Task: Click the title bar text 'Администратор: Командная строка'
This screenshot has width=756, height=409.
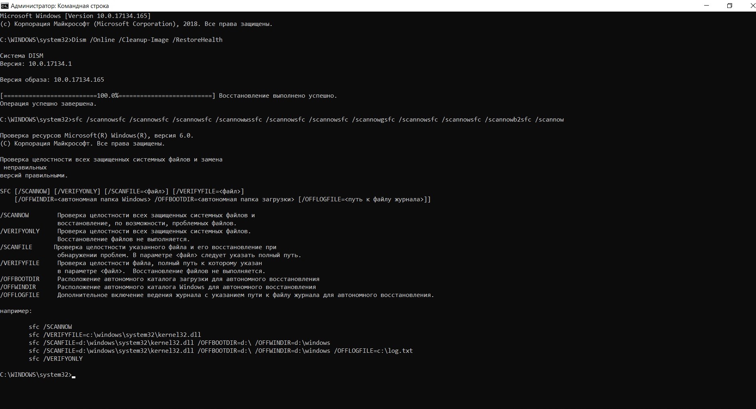Action: coord(60,6)
